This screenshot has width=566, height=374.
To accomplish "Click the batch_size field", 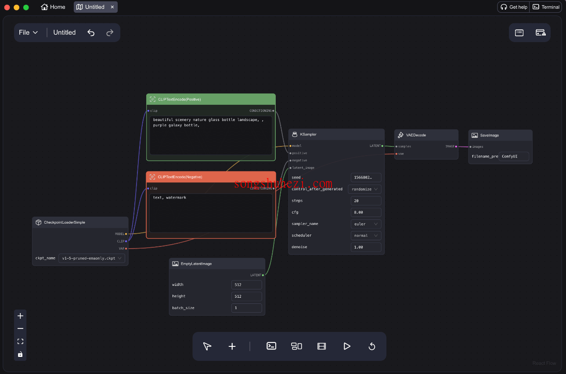I will (x=247, y=308).
